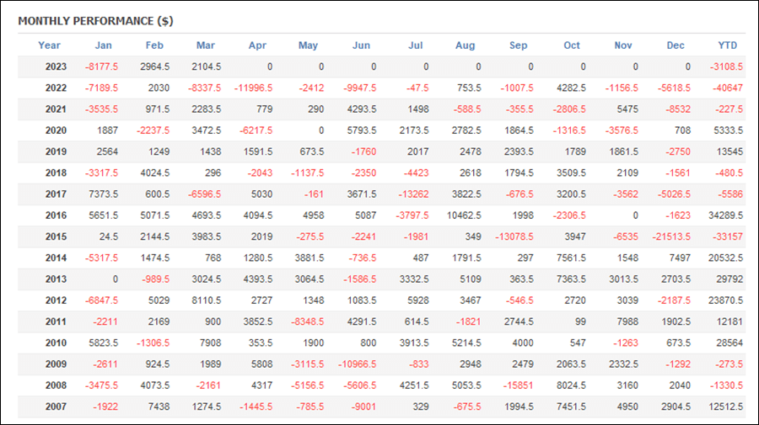Click the 2022 YTD value -40647
Screen dimensions: 759x425
coord(728,88)
